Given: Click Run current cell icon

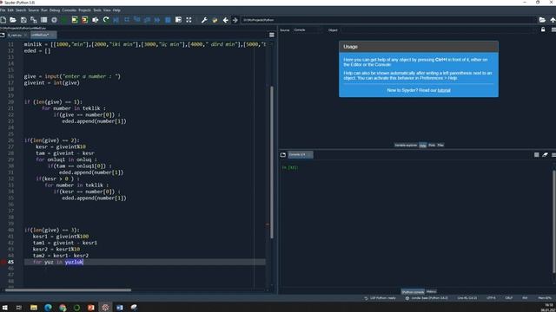Looking at the screenshot, I should click(x=75, y=20).
